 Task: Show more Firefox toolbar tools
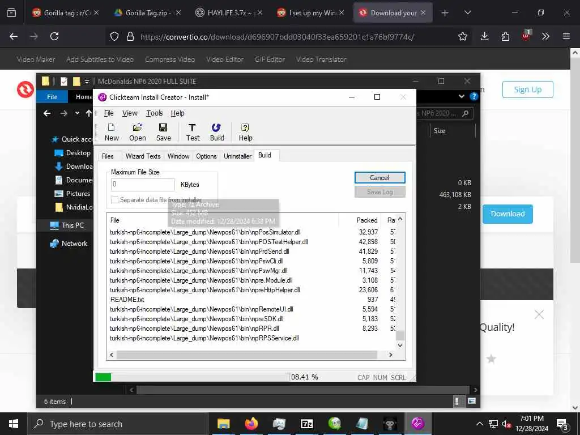click(x=545, y=36)
